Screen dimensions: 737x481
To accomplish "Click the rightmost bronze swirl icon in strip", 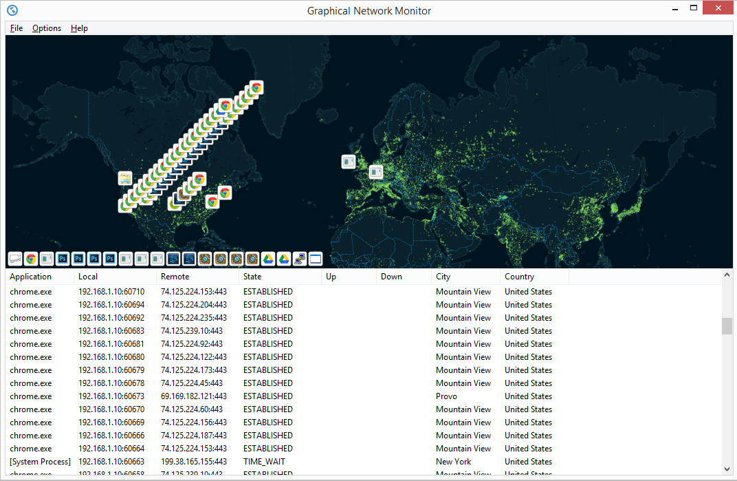I will click(252, 259).
